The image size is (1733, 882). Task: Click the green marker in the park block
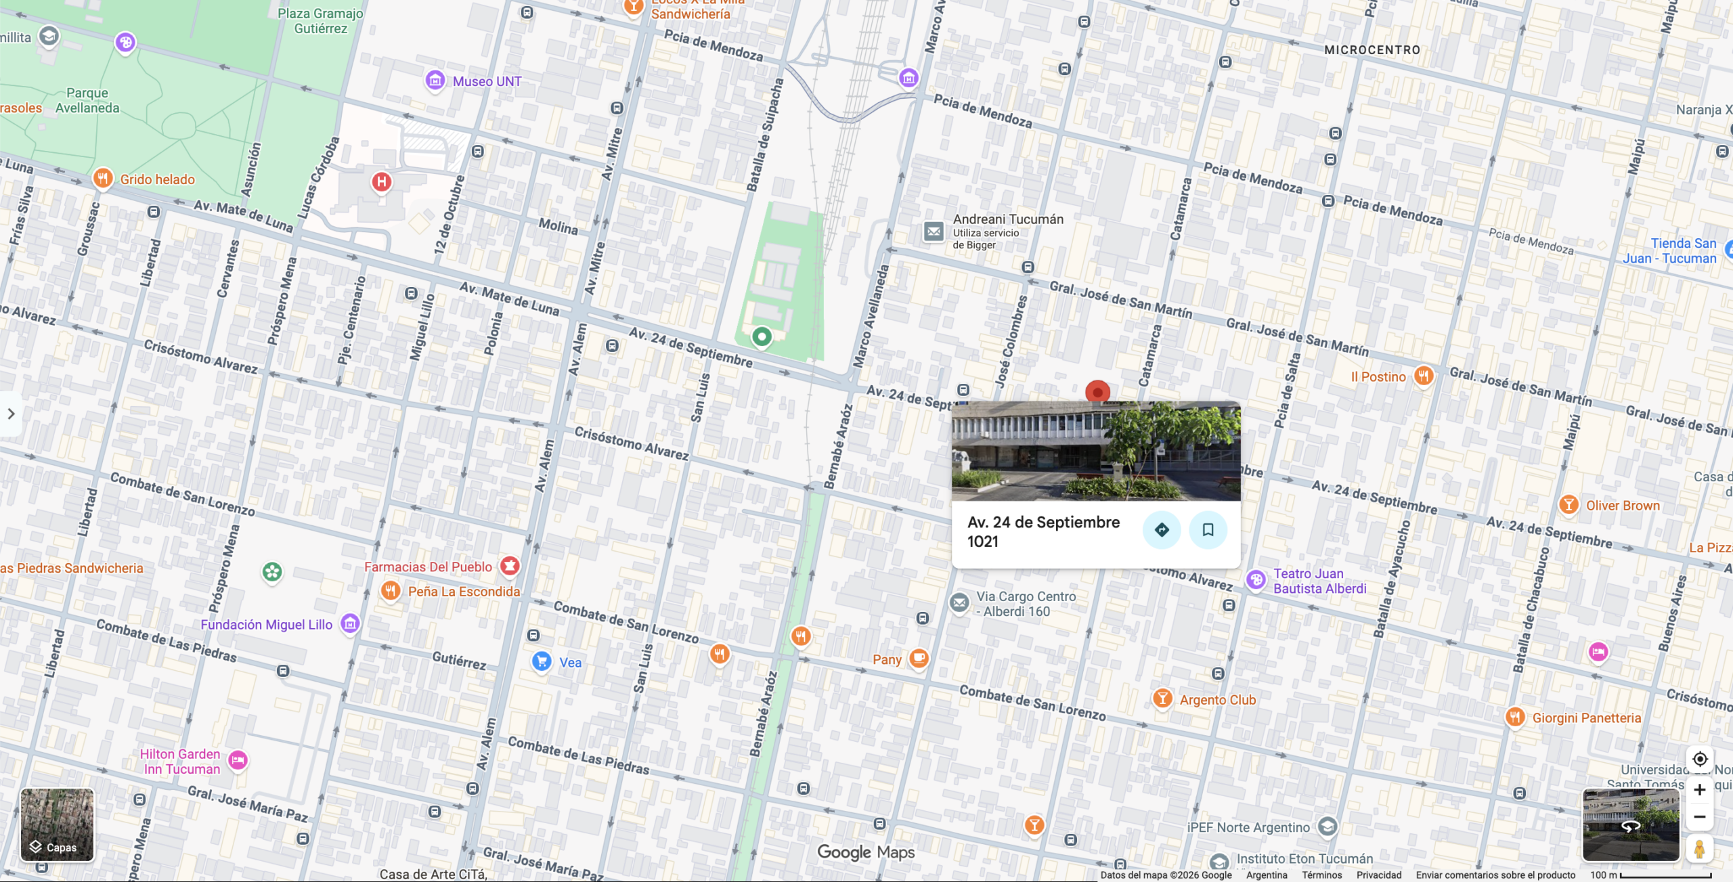[x=762, y=336]
